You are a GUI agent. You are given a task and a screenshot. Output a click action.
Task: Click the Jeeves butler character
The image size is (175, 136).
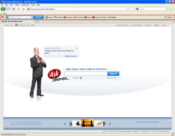point(38,72)
